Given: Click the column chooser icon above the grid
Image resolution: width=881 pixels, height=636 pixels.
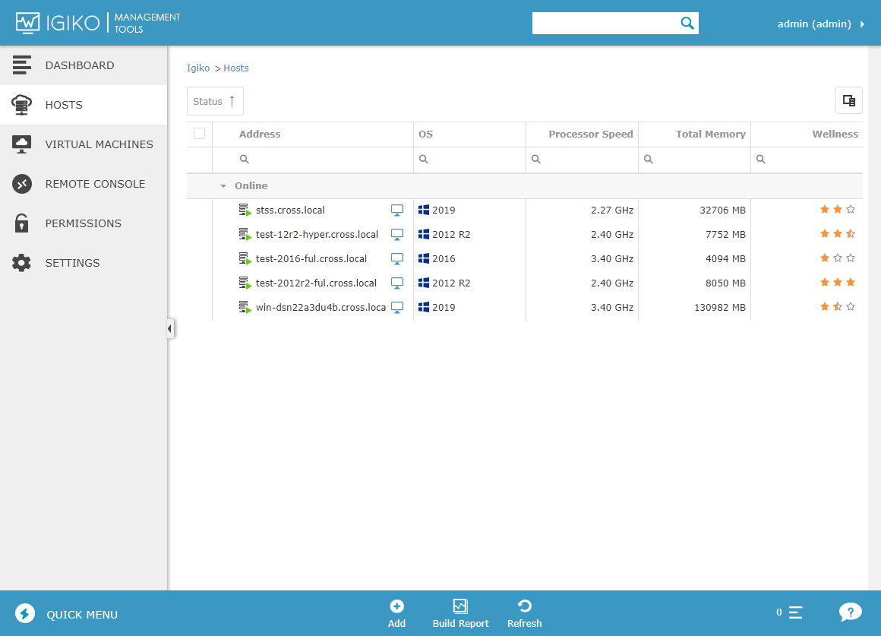Looking at the screenshot, I should (848, 100).
